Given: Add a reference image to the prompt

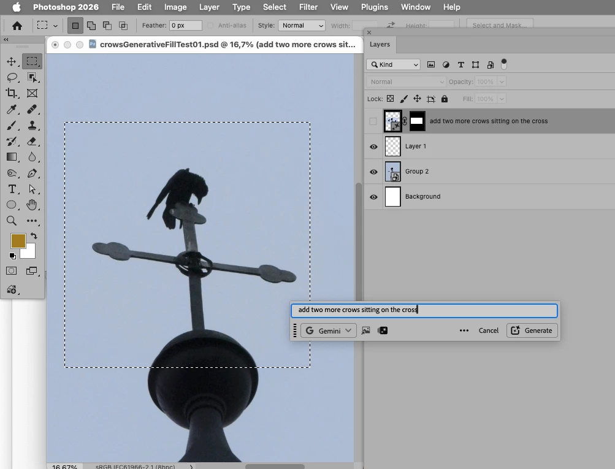Looking at the screenshot, I should tap(365, 330).
